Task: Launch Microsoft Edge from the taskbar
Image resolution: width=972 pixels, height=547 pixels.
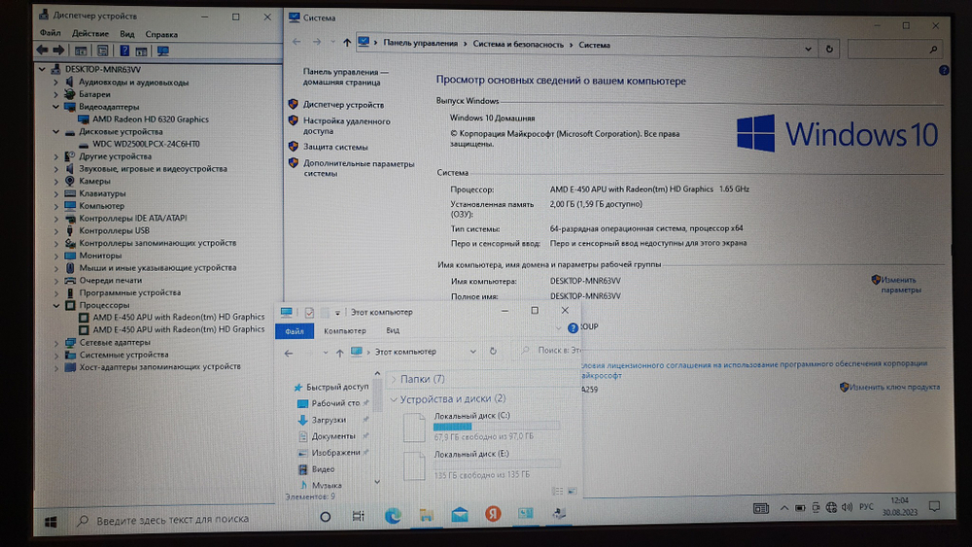Action: (393, 515)
